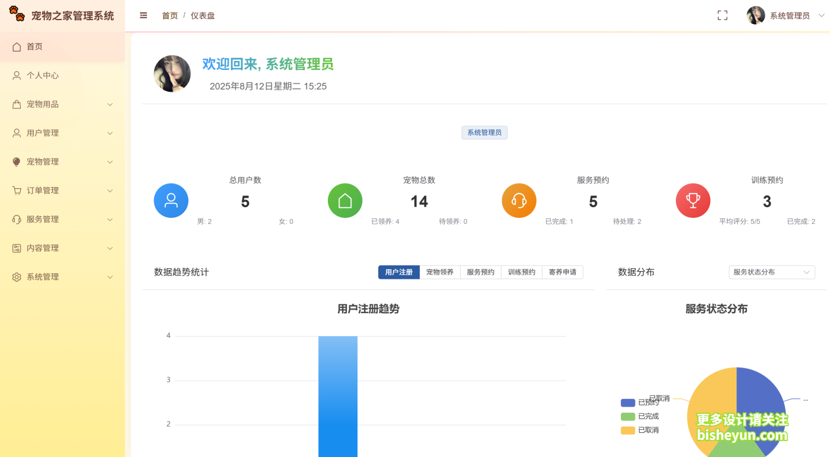Click the 待领养: 0 statistic text

tap(453, 221)
